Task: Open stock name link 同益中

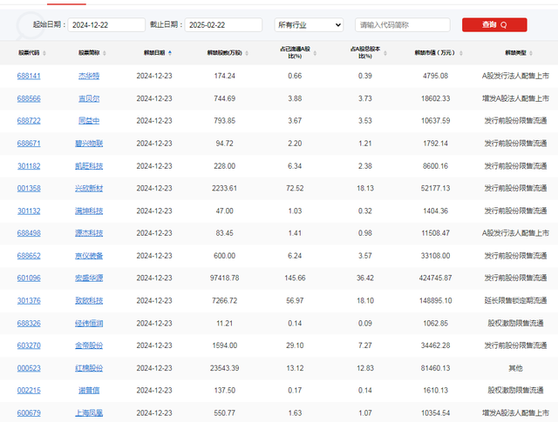Action: (x=89, y=121)
